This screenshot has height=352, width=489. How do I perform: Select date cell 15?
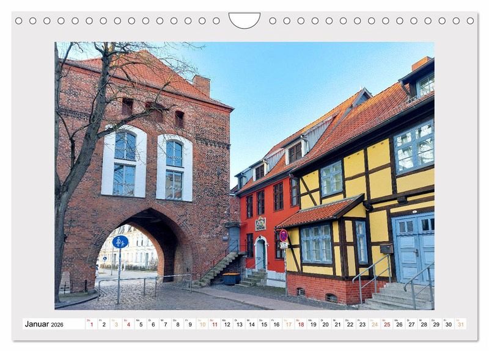point(264,324)
